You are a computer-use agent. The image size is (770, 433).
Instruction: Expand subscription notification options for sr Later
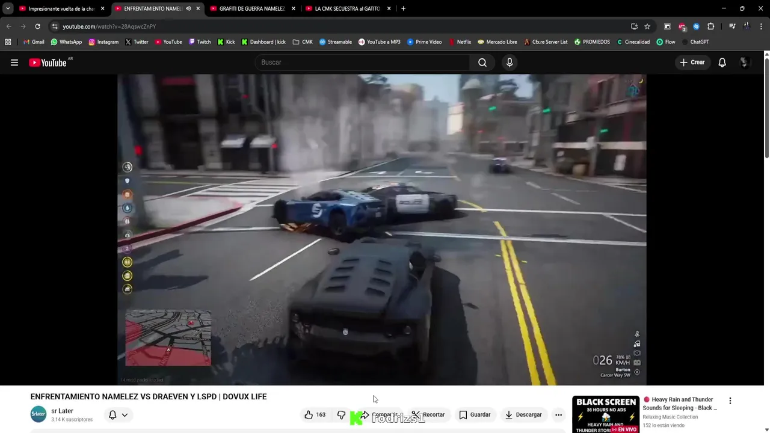125,415
